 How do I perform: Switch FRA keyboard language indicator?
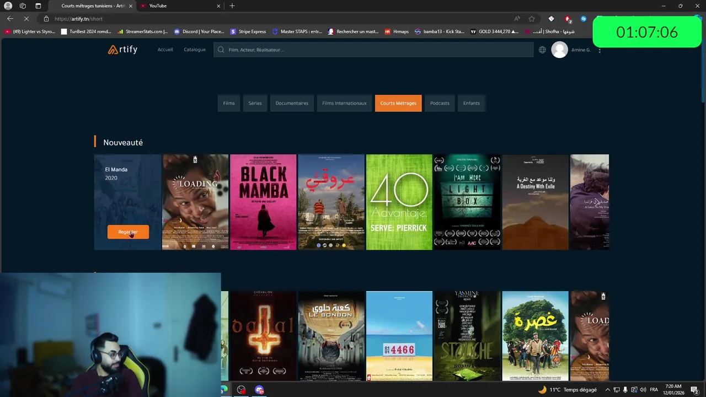tap(654, 390)
